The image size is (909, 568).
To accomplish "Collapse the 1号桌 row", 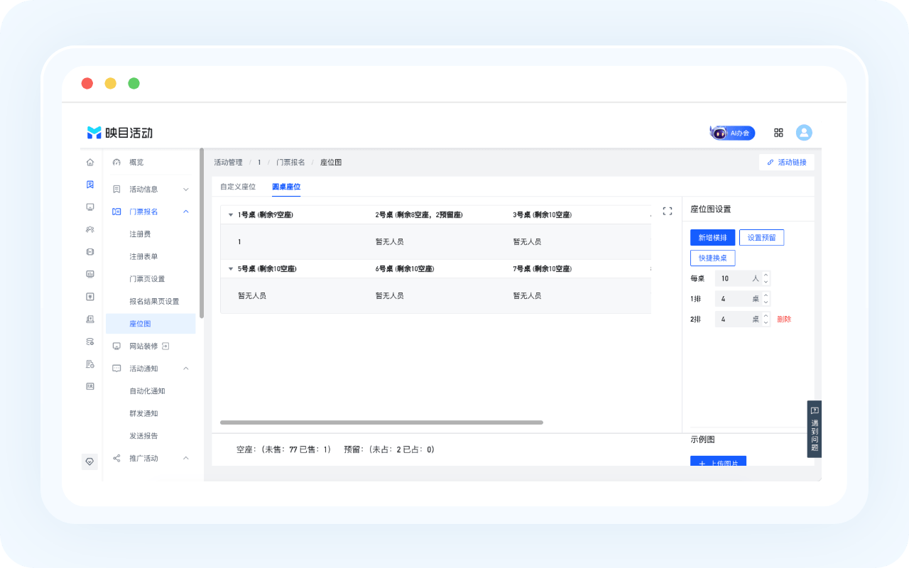I will tap(230, 215).
